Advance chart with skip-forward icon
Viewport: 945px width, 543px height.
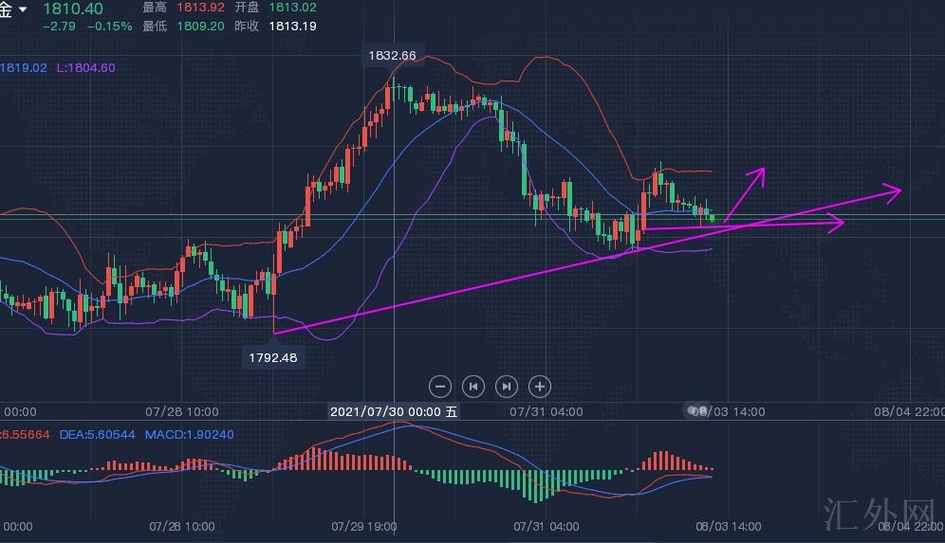pos(506,386)
